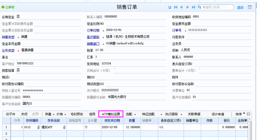
Task: Click the 订单号 field with 111111111111
Action: click(x=220, y=30)
